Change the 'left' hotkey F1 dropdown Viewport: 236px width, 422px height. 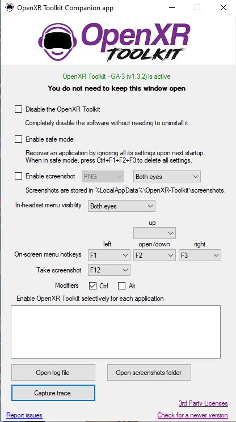pyautogui.click(x=109, y=255)
